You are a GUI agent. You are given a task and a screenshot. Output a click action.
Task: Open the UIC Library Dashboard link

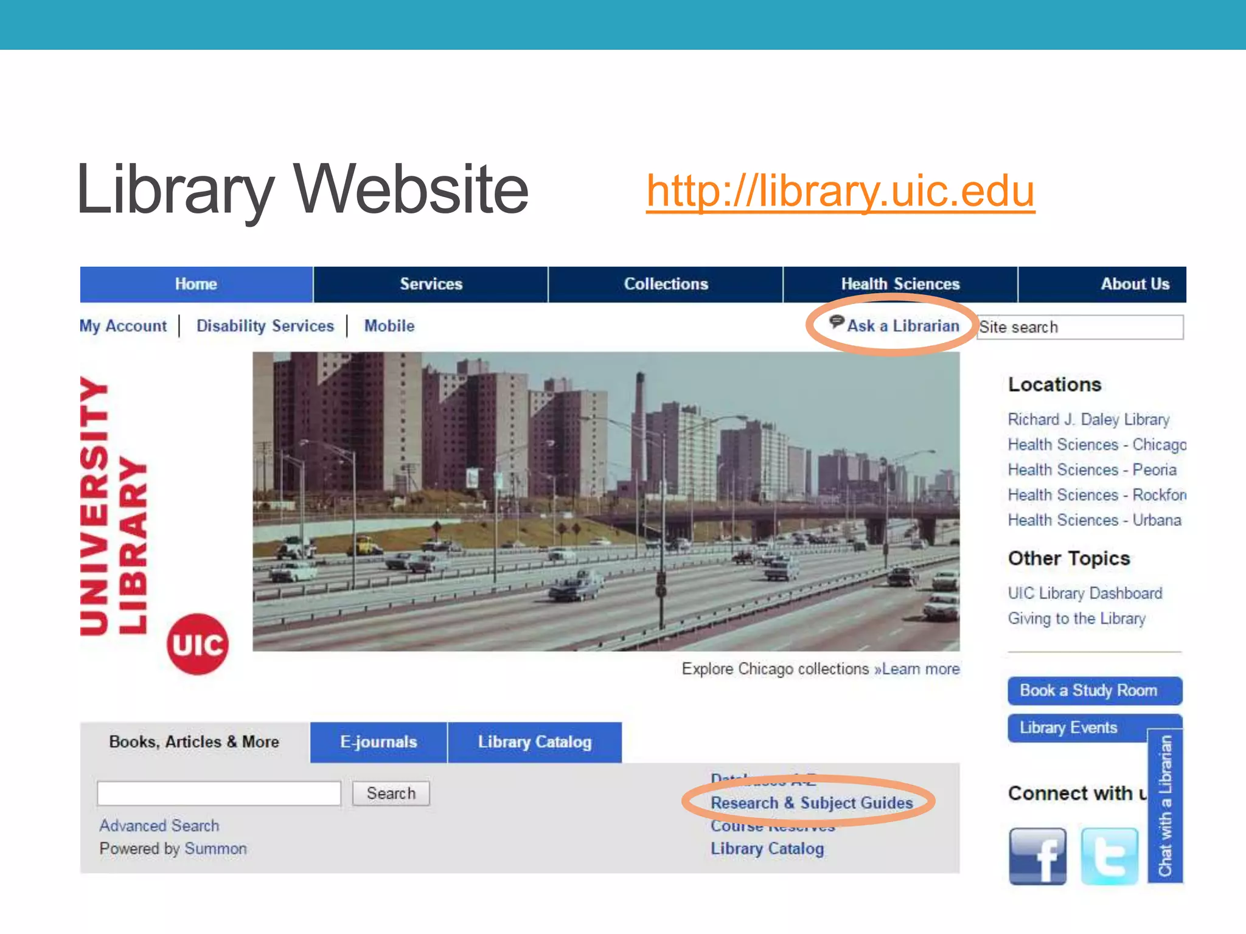coord(1085,593)
